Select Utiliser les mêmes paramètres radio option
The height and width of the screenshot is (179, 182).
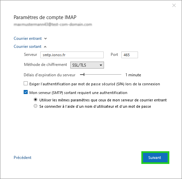[x=36, y=100]
